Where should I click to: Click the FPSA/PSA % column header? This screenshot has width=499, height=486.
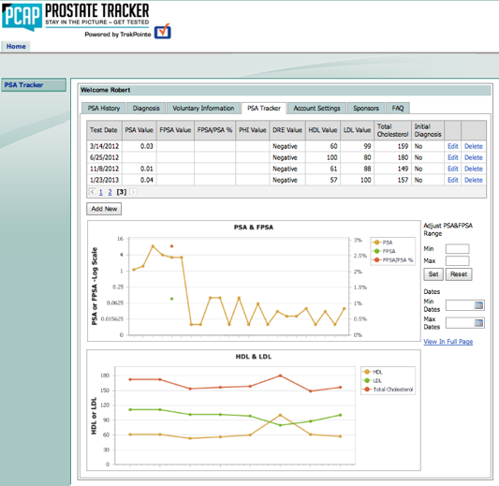[x=214, y=130]
